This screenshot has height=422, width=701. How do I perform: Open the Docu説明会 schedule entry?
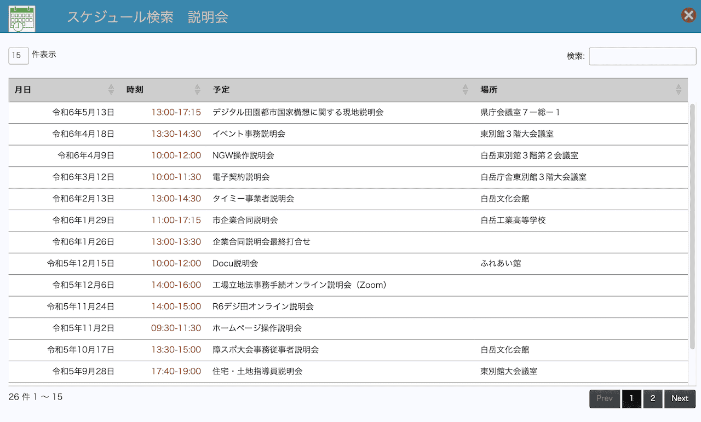coord(235,263)
